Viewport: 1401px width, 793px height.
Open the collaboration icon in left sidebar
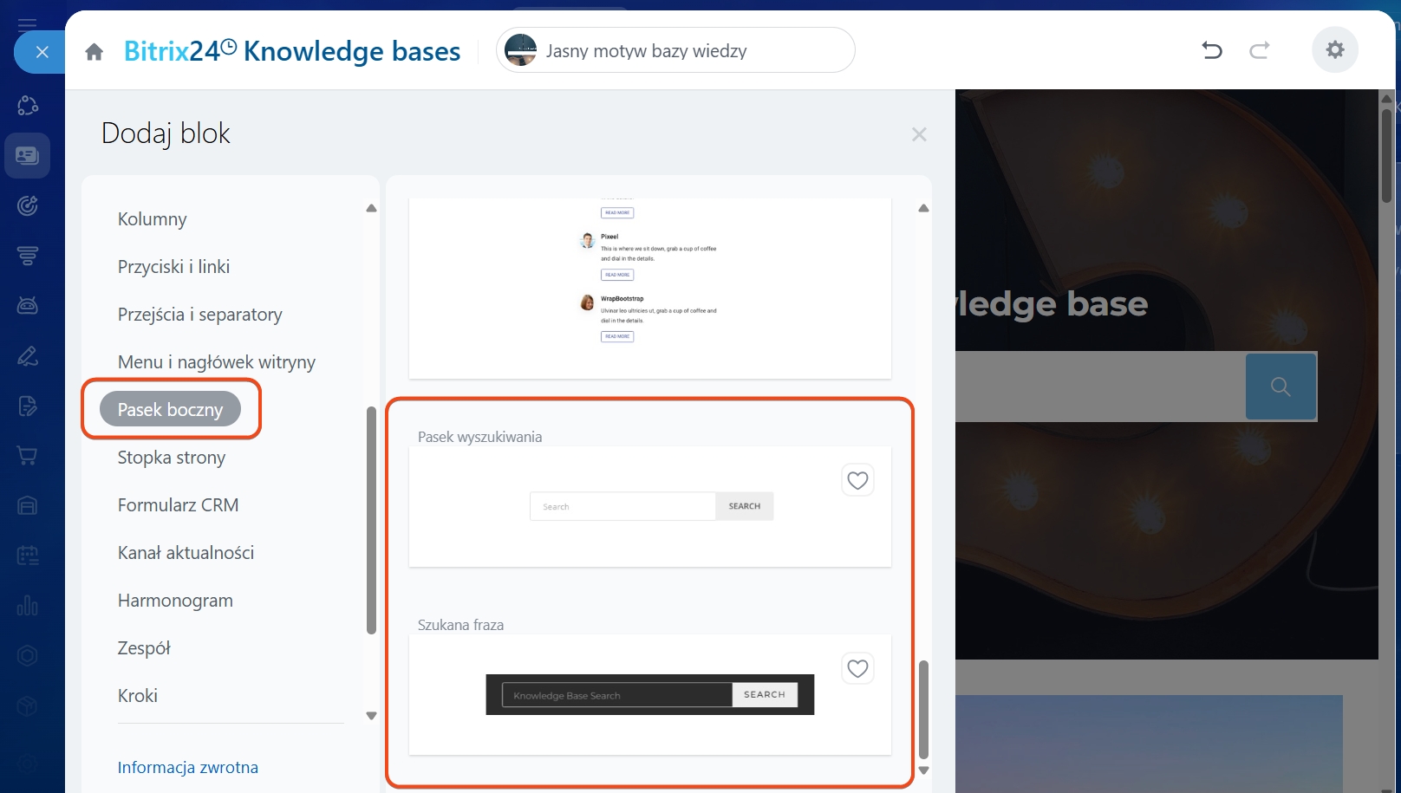tap(28, 106)
